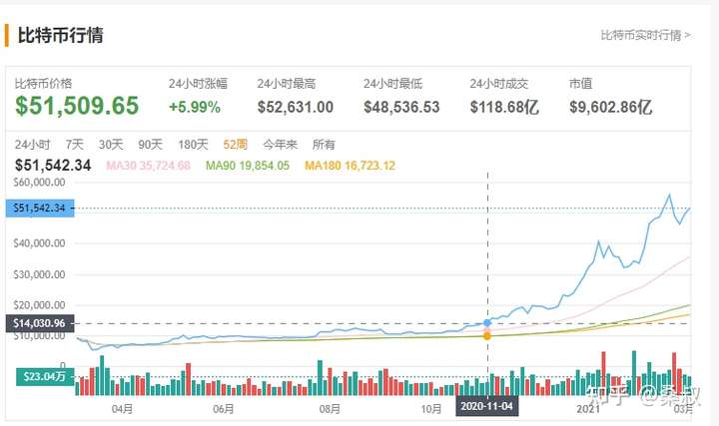Click the 比特币价格 label

[x=43, y=84]
